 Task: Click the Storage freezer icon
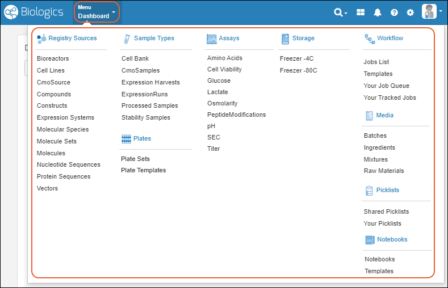coord(286,39)
